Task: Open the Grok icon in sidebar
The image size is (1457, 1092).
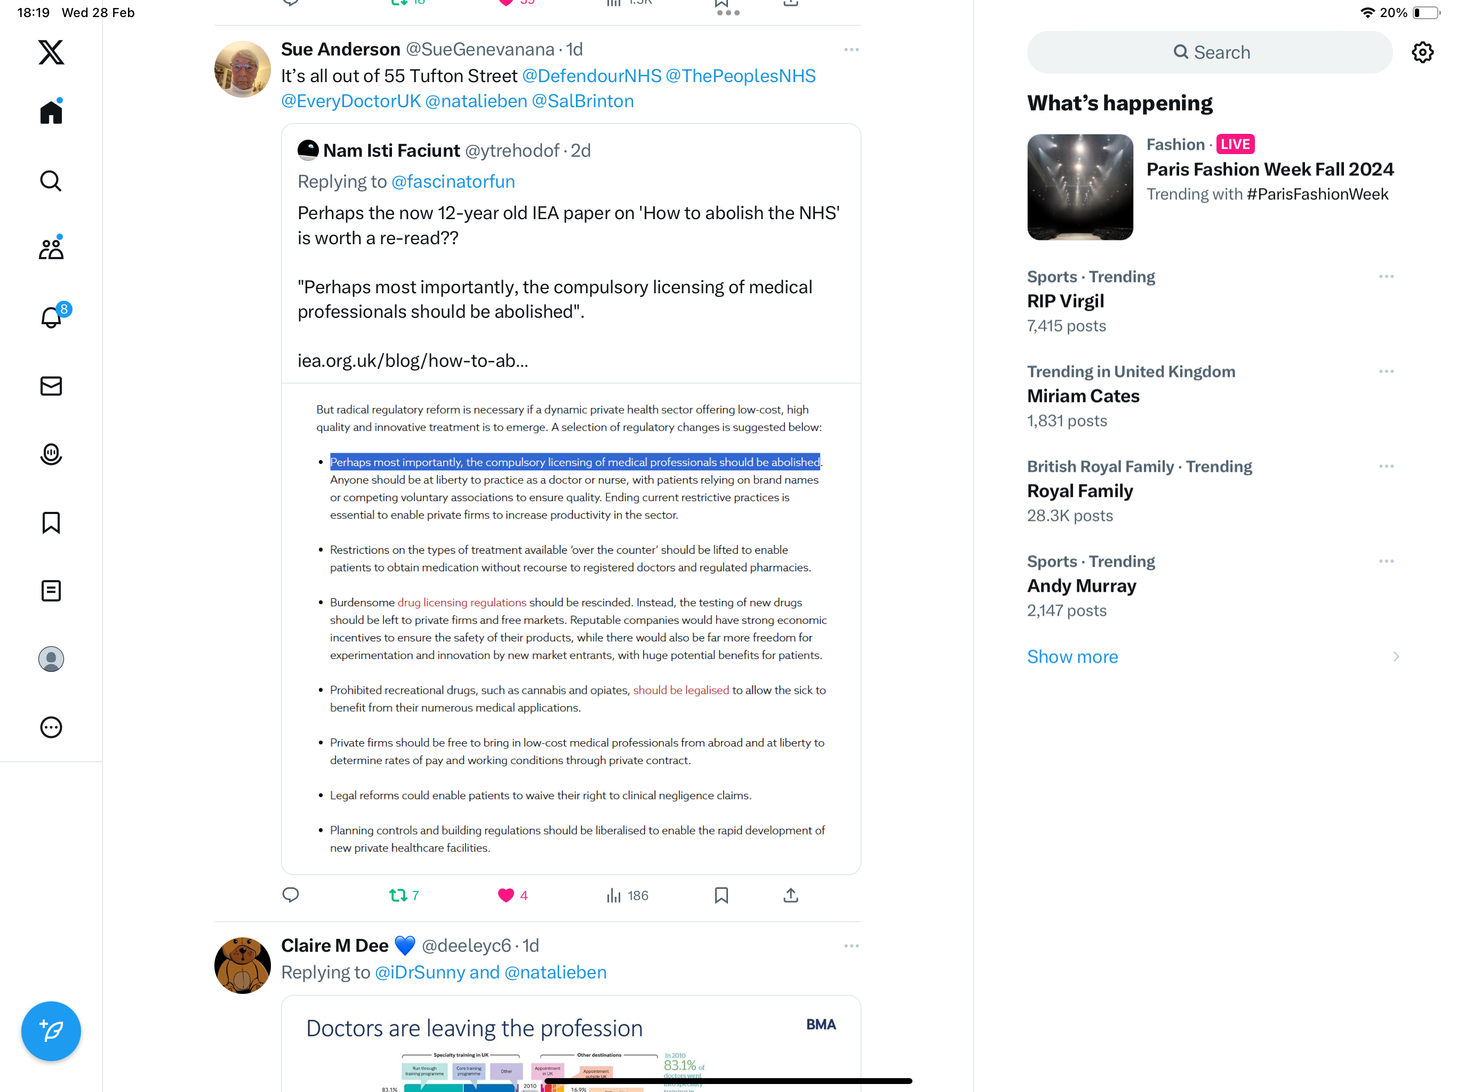Action: (51, 454)
